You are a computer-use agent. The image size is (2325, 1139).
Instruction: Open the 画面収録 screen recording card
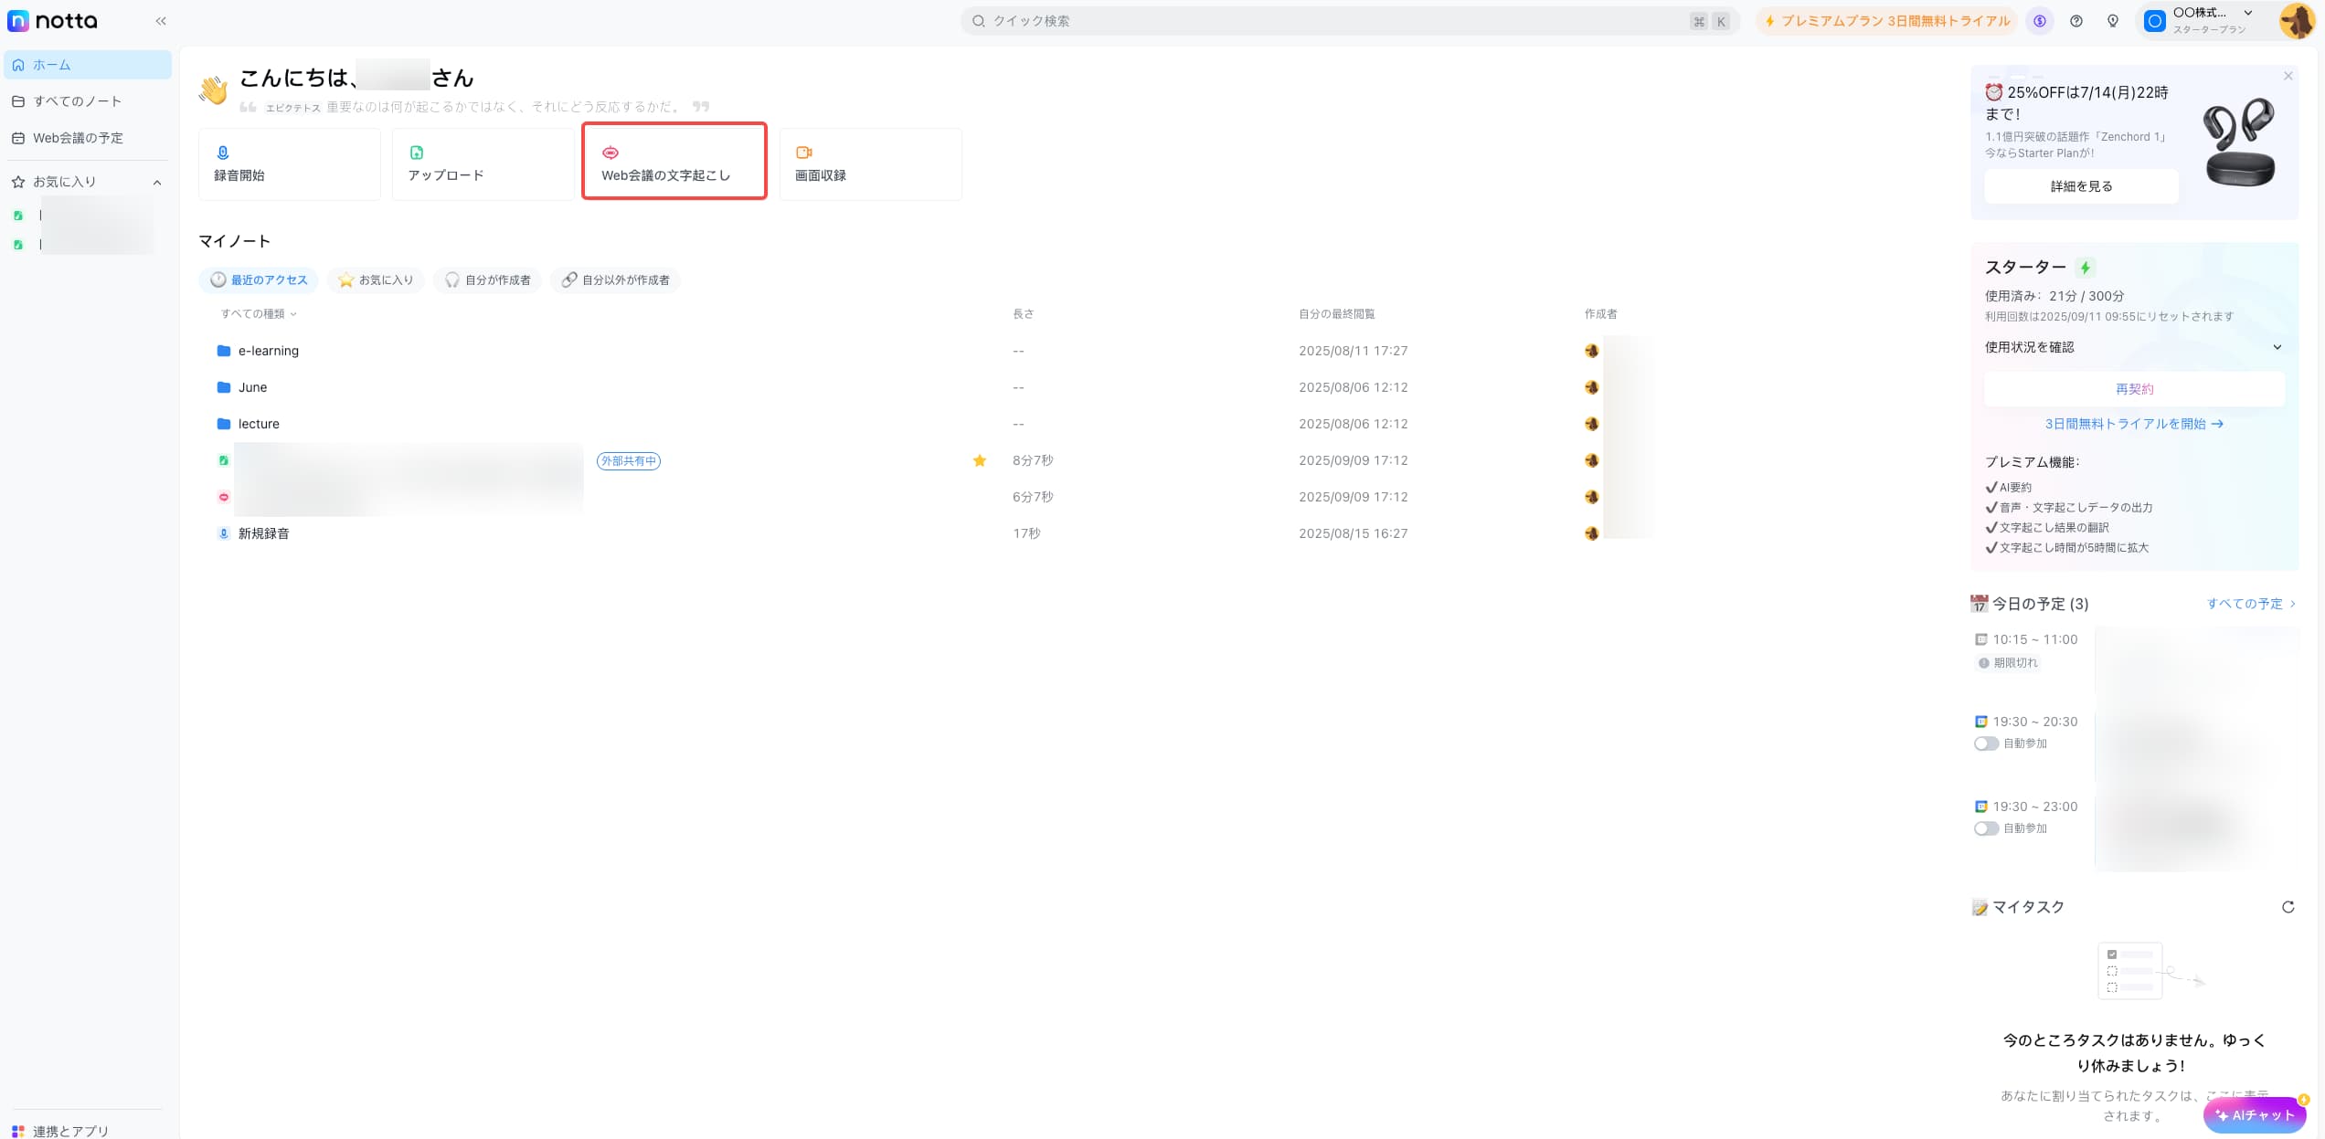pos(869,164)
